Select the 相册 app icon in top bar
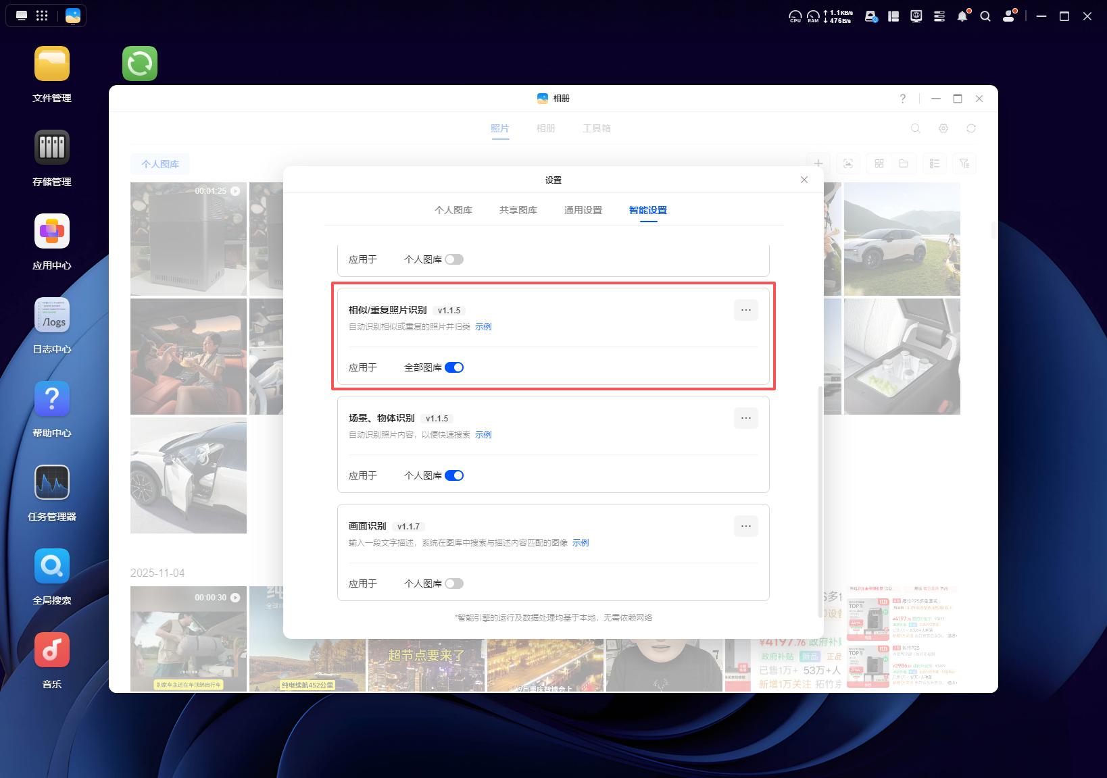The image size is (1107, 778). click(x=73, y=16)
